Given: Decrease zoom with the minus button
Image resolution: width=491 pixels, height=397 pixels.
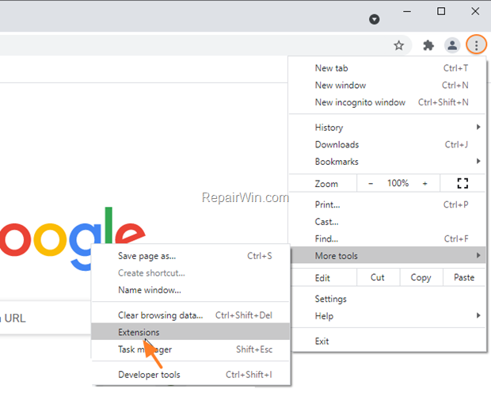Looking at the screenshot, I should point(371,184).
